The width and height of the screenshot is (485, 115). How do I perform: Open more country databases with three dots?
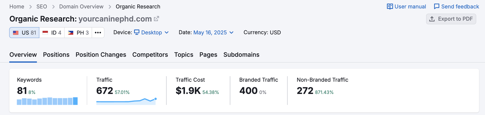click(98, 32)
